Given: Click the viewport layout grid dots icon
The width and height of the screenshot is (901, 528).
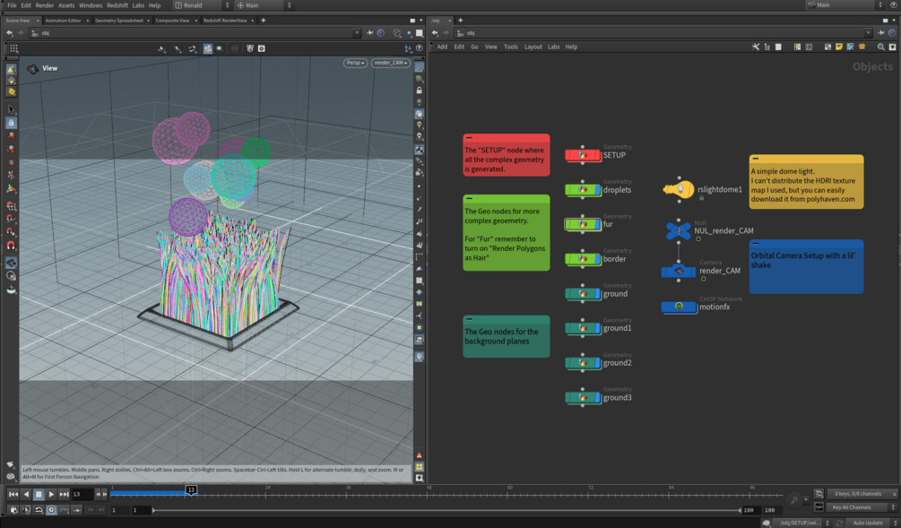Looking at the screenshot, I should (x=13, y=48).
